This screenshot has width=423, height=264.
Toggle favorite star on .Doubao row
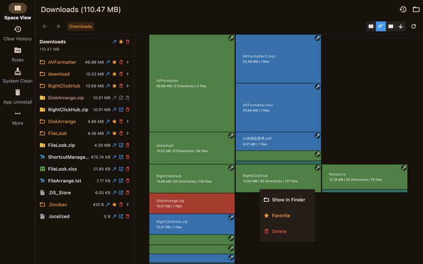click(x=114, y=204)
